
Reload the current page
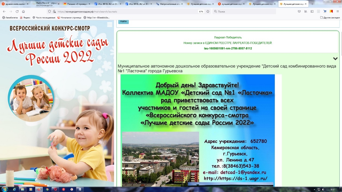[17, 11]
